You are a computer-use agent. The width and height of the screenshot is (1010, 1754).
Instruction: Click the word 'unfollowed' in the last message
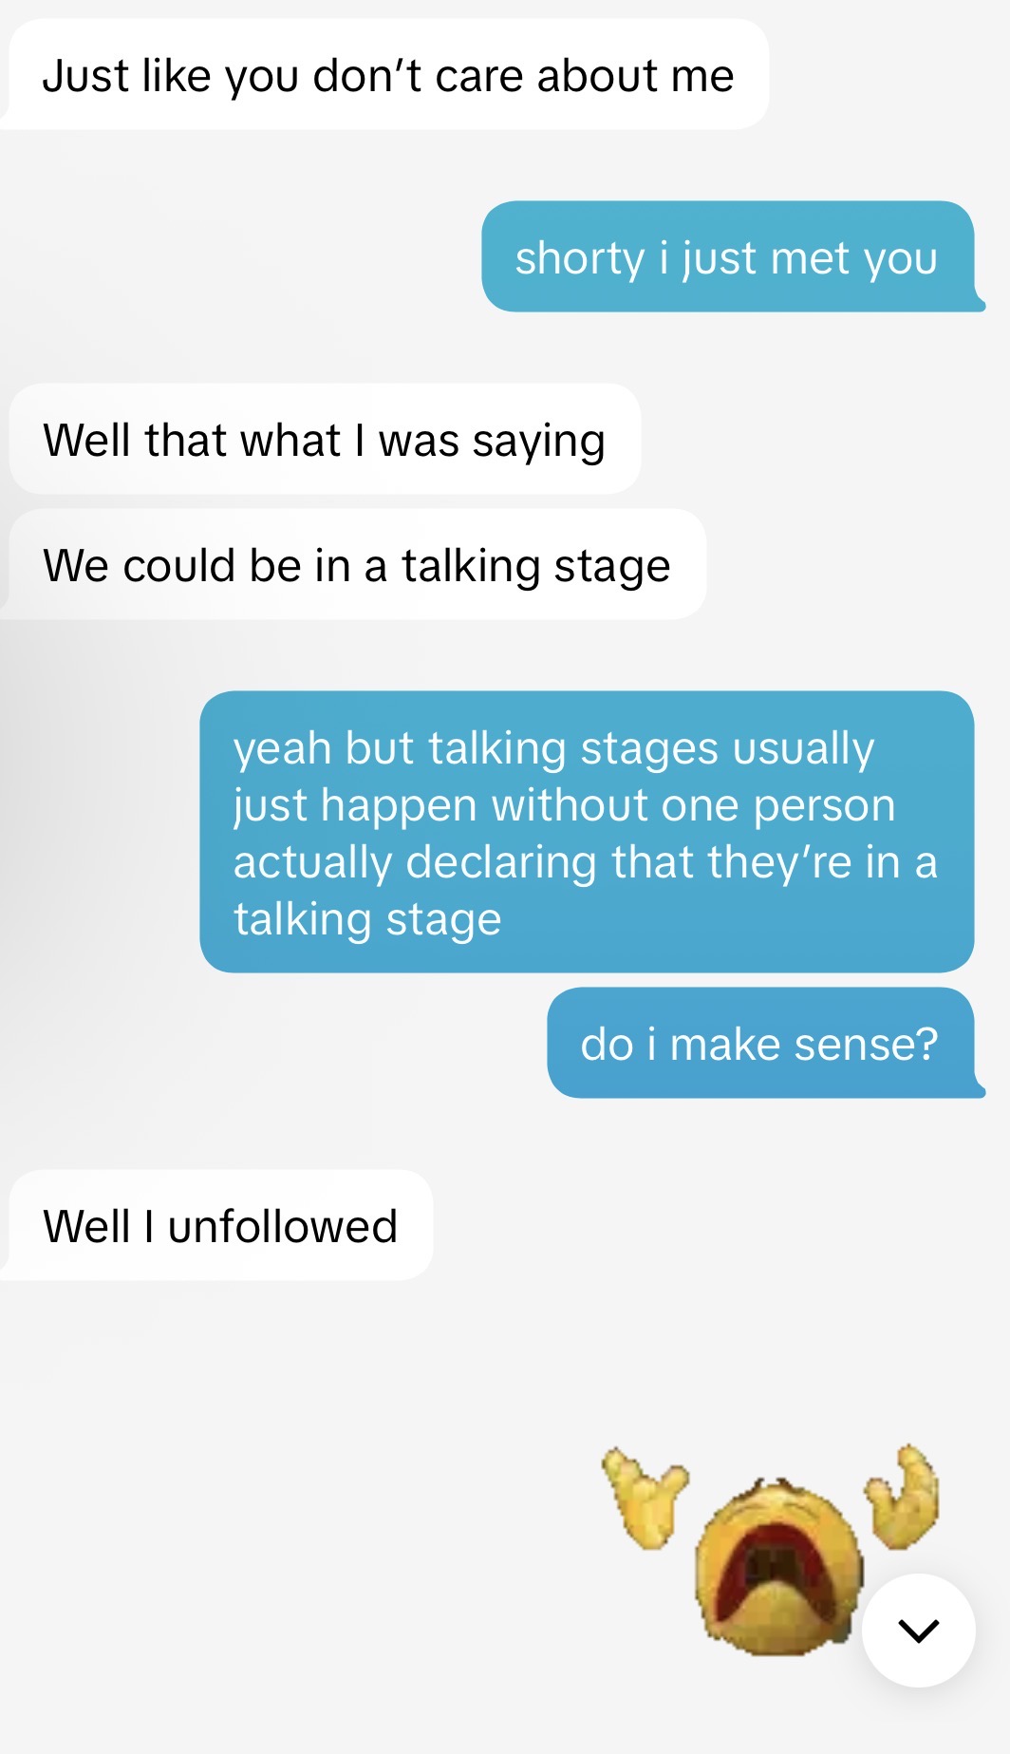click(x=283, y=1226)
